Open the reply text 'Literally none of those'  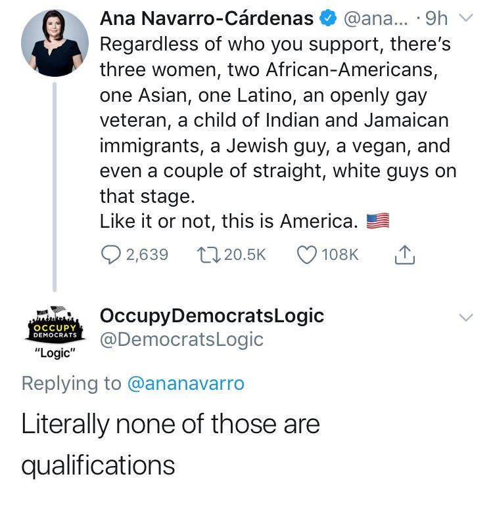tap(148, 424)
